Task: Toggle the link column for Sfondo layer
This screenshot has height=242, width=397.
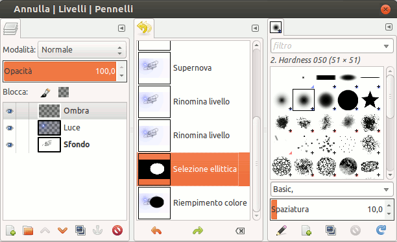Action: (23, 145)
